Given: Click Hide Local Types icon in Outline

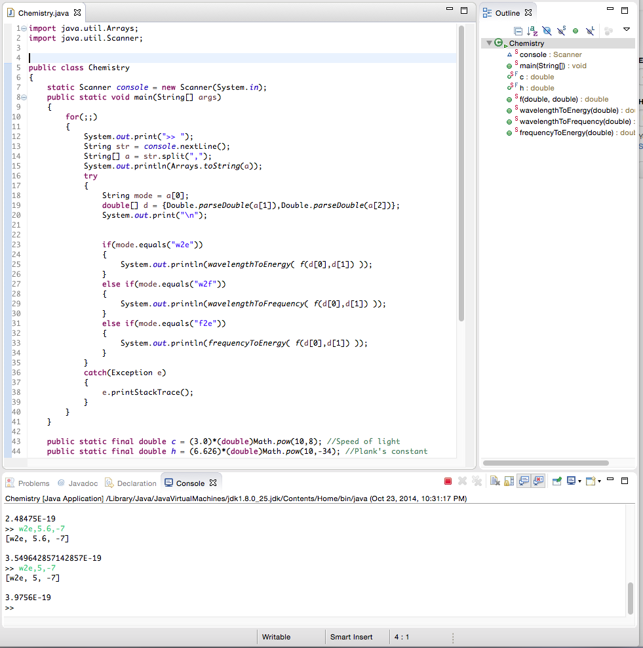Looking at the screenshot, I should [x=590, y=31].
